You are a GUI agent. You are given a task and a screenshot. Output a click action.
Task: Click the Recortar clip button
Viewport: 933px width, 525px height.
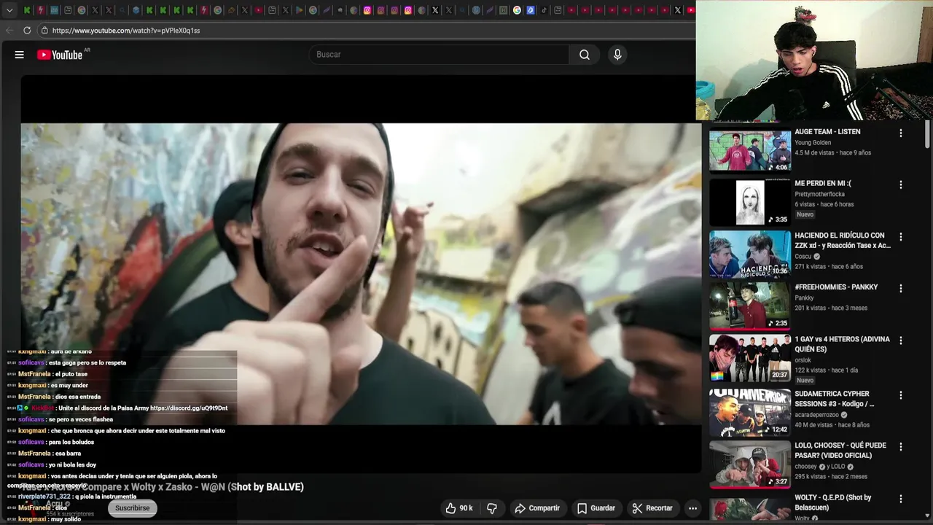[x=652, y=508]
